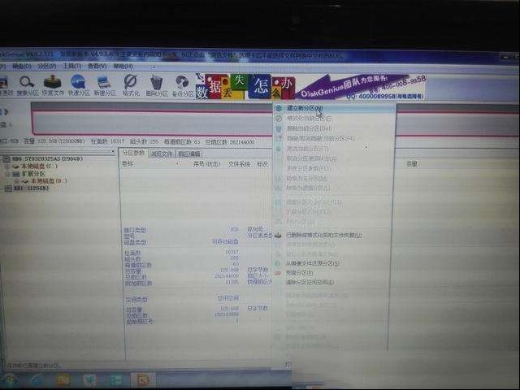Image resolution: width=520 pixels, height=390 pixels.
Task: Click icon beside 已删除或格式化后的文件恢复 entry
Action: pos(278,235)
